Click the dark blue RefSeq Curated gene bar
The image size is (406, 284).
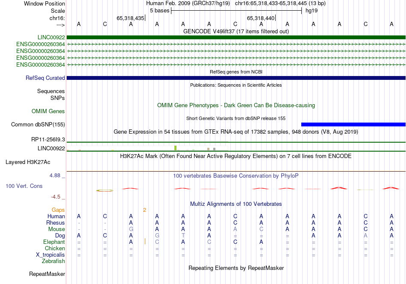pyautogui.click(x=236, y=78)
